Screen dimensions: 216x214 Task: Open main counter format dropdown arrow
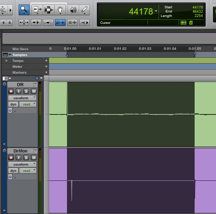(x=156, y=11)
